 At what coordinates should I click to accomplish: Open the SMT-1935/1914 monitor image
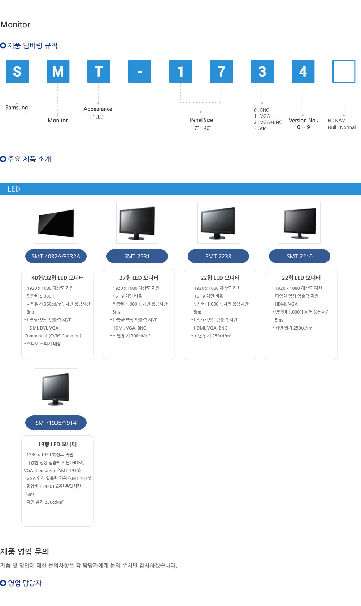(56, 389)
